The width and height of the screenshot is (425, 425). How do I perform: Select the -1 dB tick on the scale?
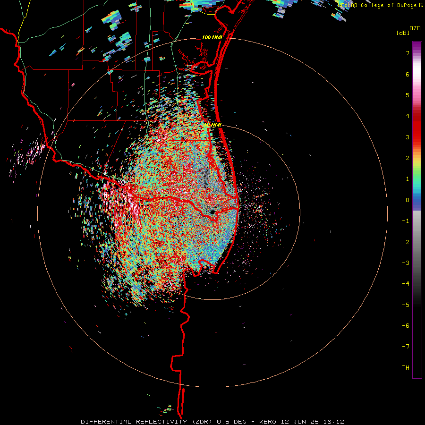click(x=406, y=221)
